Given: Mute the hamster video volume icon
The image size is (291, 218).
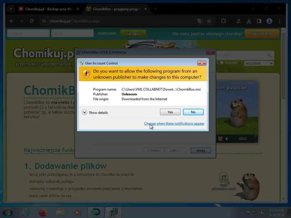Looking at the screenshot, I should 227,139.
